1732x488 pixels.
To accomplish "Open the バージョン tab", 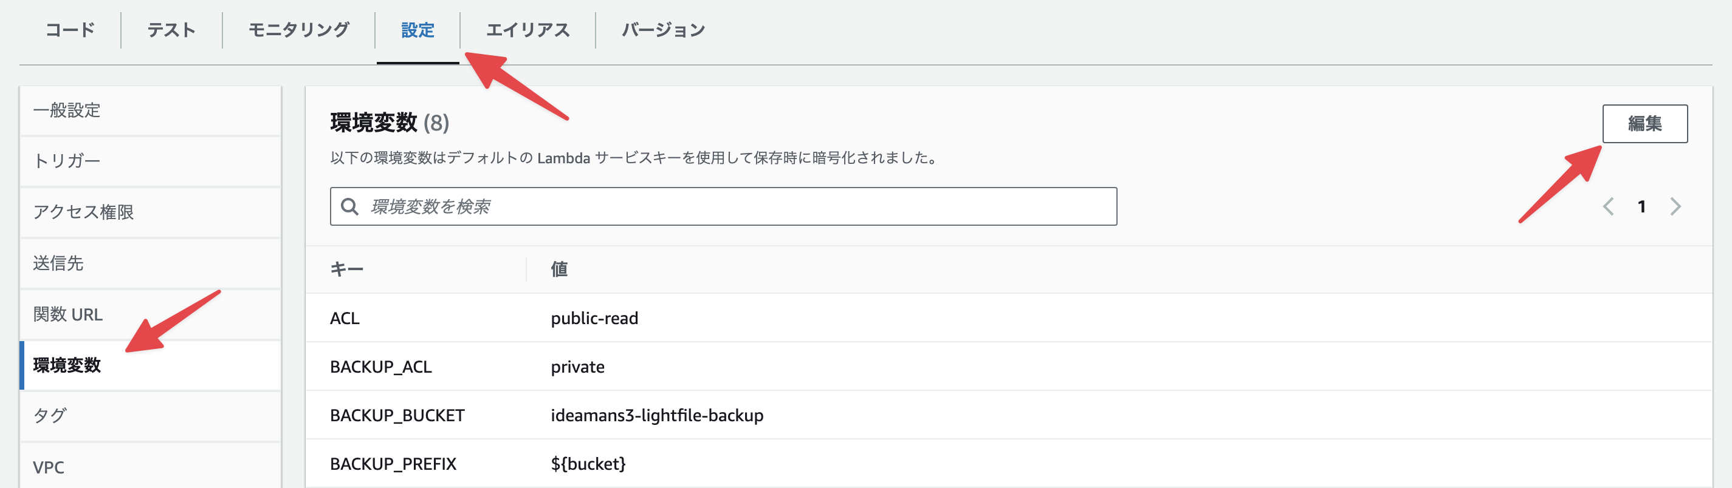I will [663, 30].
